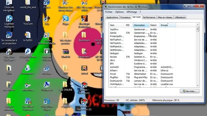This screenshot has width=207, height=116.
Task: Select the CyberLink YouCam 5 shortcut
Action: click(x=9, y=55)
